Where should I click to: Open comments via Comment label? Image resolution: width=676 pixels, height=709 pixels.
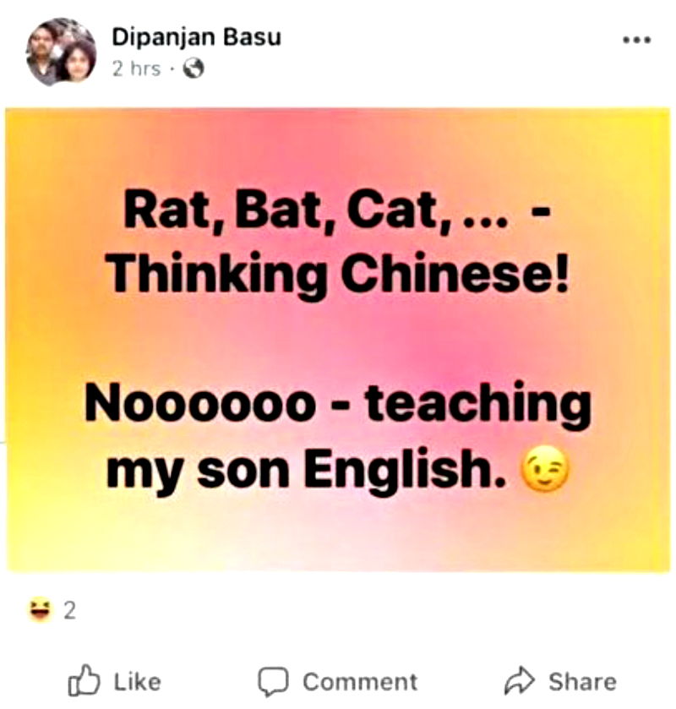pyautogui.click(x=360, y=681)
